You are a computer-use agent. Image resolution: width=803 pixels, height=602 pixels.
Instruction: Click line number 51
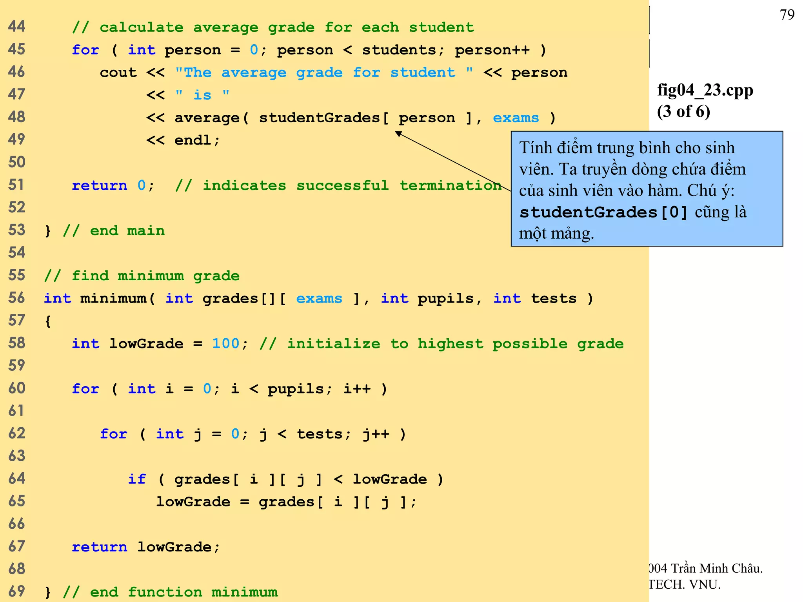(x=17, y=185)
